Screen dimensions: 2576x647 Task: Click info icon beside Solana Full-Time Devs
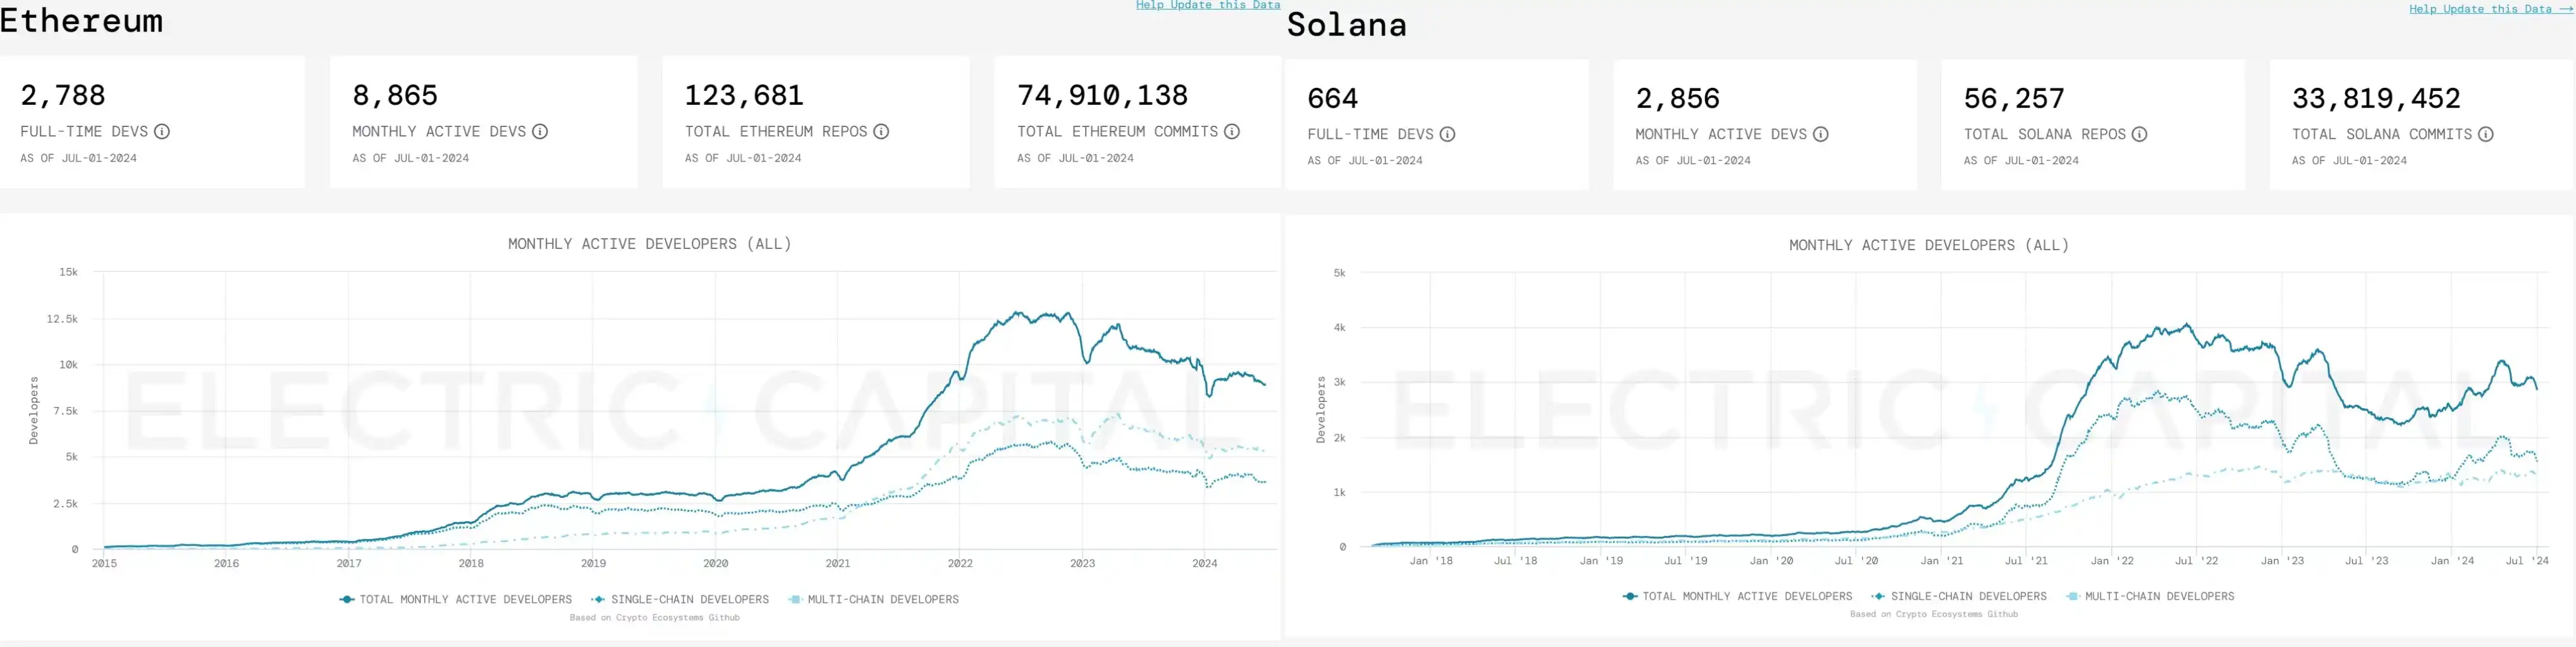coord(1447,135)
